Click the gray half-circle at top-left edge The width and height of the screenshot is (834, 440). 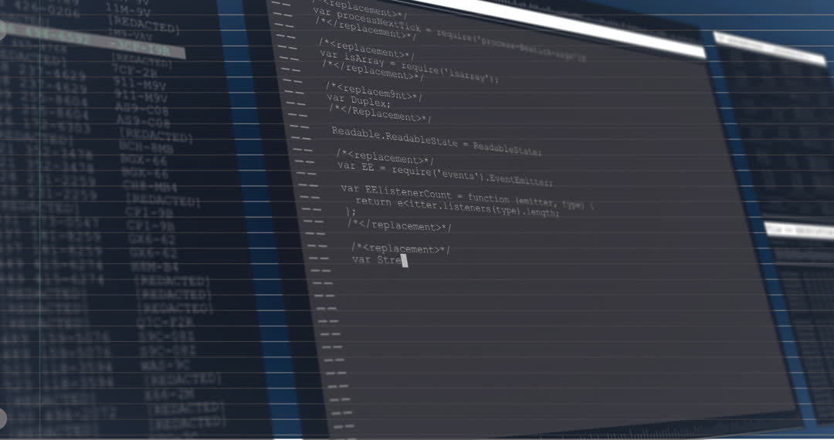pyautogui.click(x=2, y=31)
